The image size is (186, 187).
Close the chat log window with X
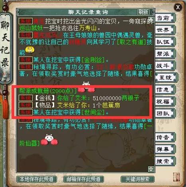tap(178, 7)
